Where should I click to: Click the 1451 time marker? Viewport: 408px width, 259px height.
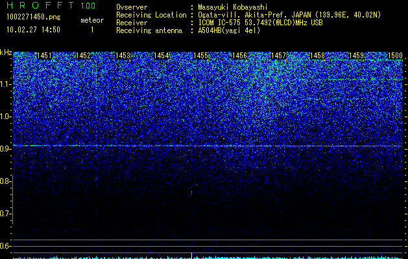coord(44,56)
